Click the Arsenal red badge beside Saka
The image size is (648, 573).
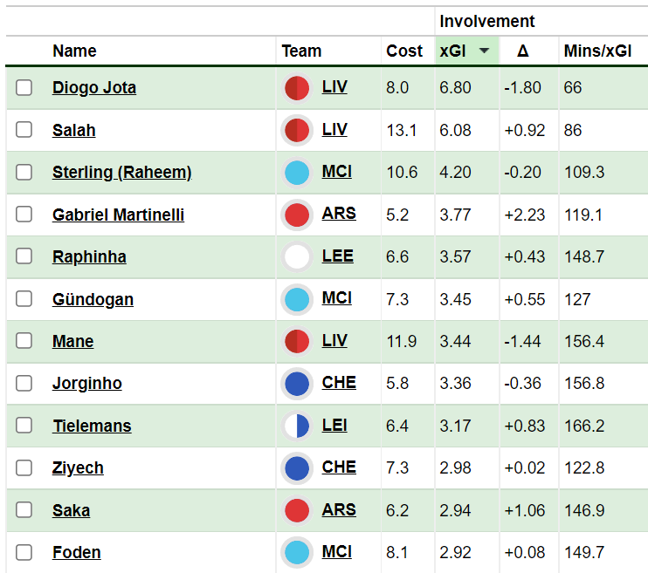point(297,510)
